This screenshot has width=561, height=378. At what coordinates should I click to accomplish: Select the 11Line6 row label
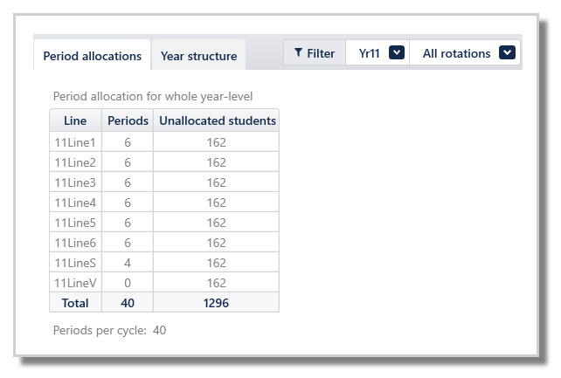pos(75,243)
